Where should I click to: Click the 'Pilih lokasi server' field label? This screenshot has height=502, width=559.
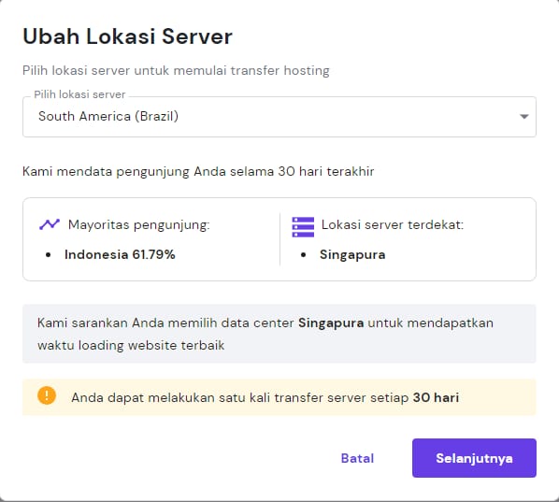(x=79, y=94)
